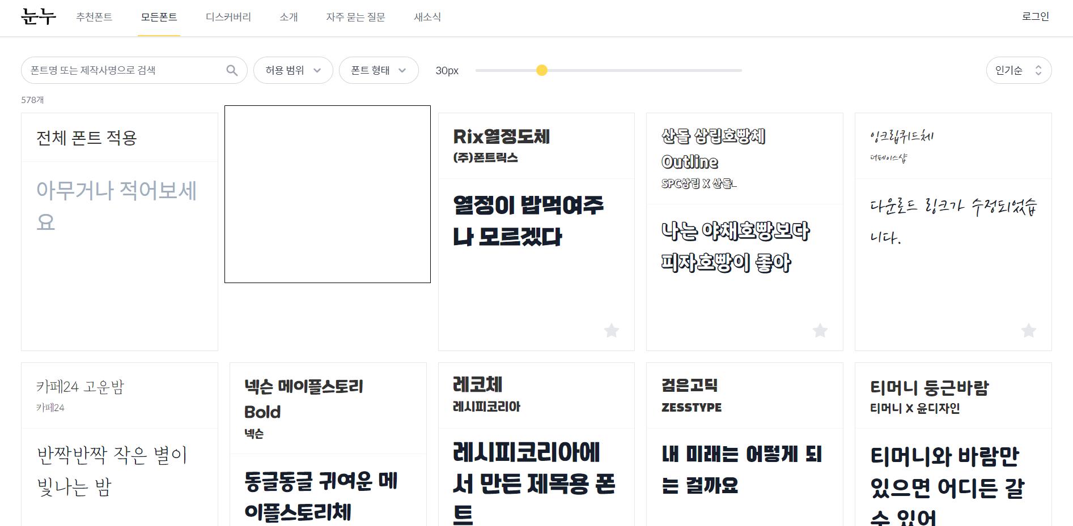Click the 티머니 X 윤디자인 maker name
The height and width of the screenshot is (526, 1073).
[915, 408]
